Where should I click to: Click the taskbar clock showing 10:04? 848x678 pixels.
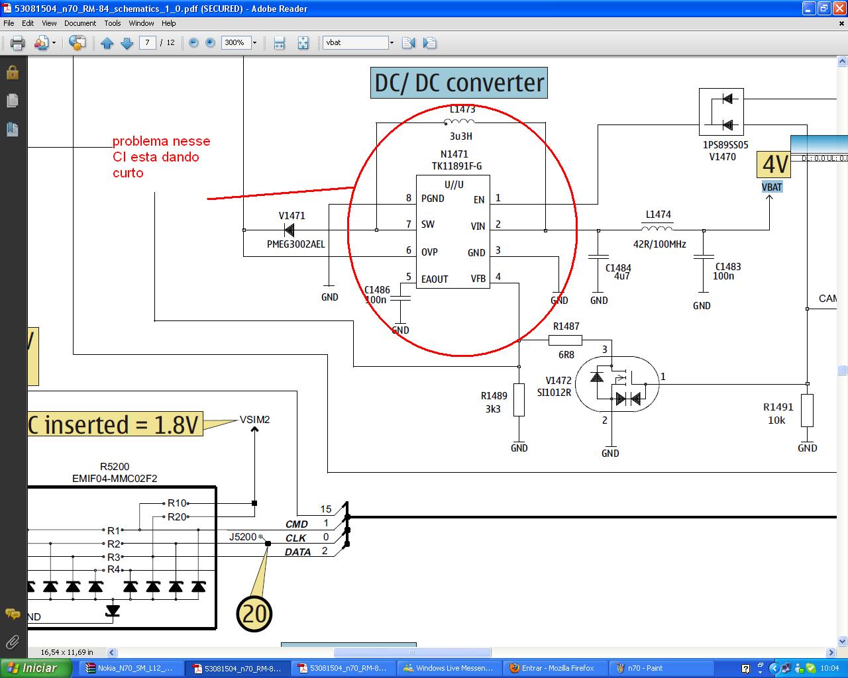[829, 668]
